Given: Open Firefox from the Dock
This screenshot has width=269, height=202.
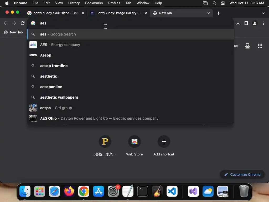Looking at the screenshot, I should [x=69, y=191].
